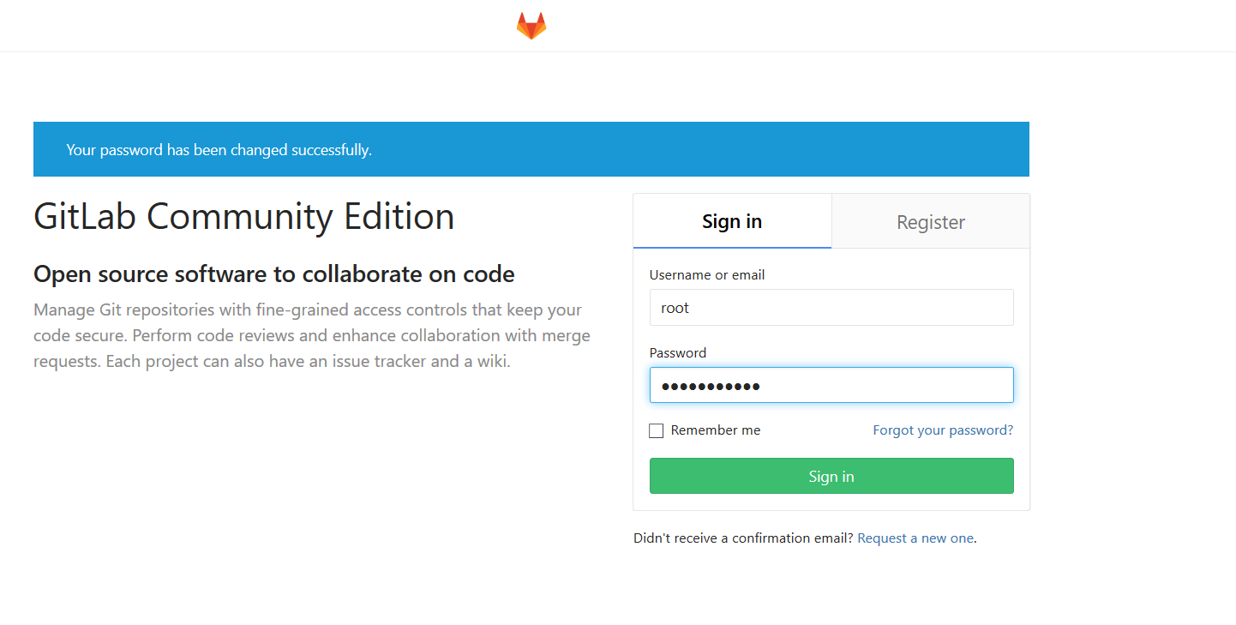Click the GitLab fox logo
The width and height of the screenshot is (1236, 625).
click(x=531, y=26)
